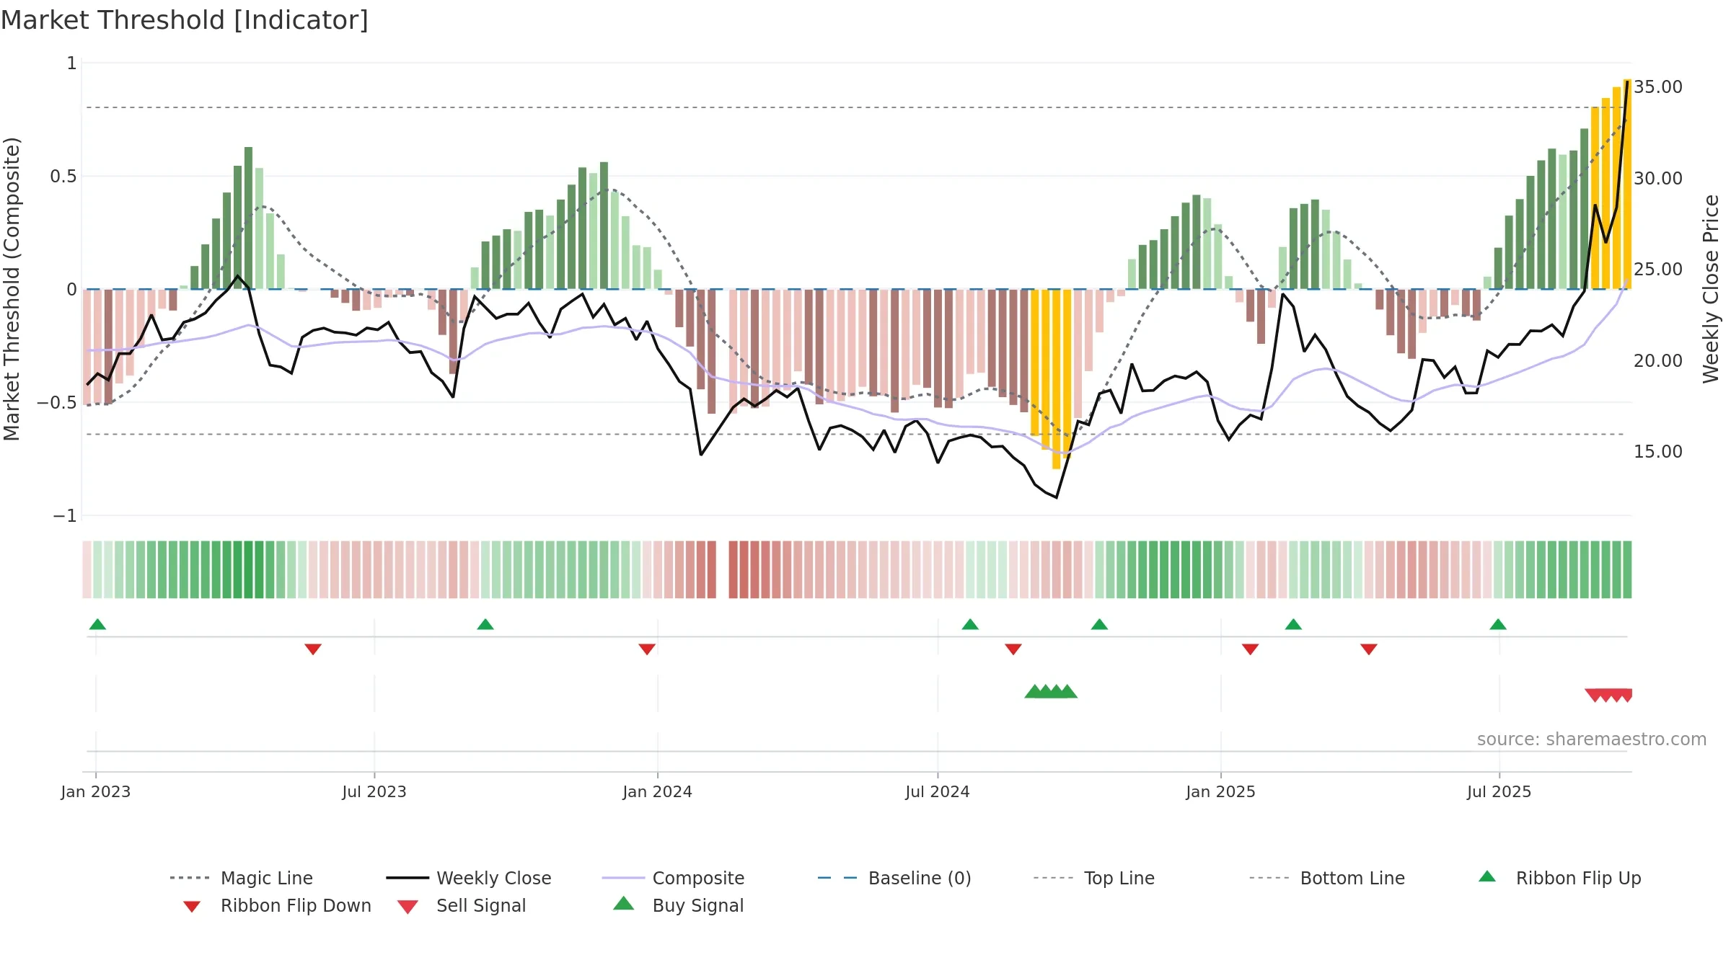Click the 30.00 price axis label

point(1658,178)
